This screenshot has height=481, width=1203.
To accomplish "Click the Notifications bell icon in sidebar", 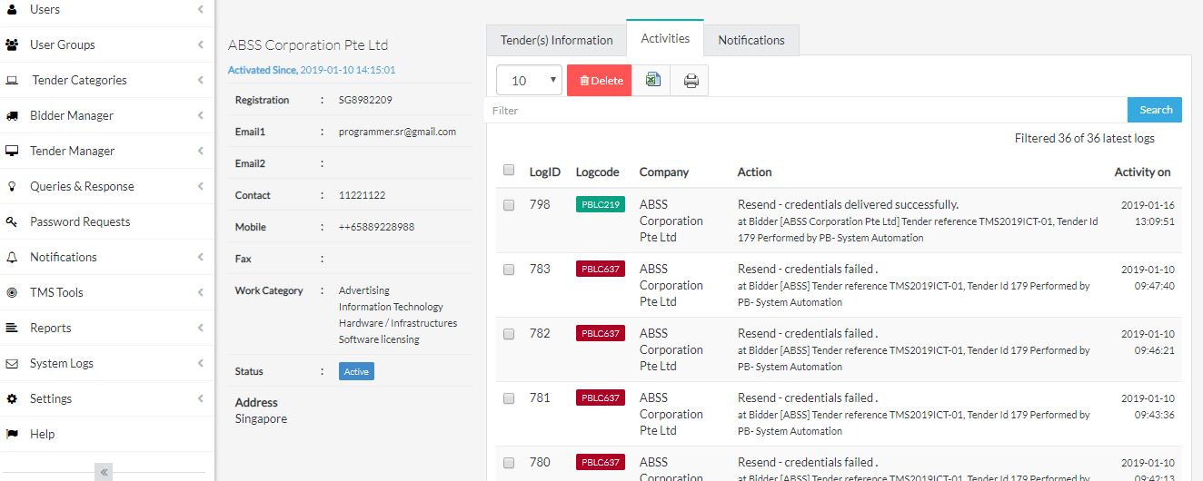I will pyautogui.click(x=12, y=258).
